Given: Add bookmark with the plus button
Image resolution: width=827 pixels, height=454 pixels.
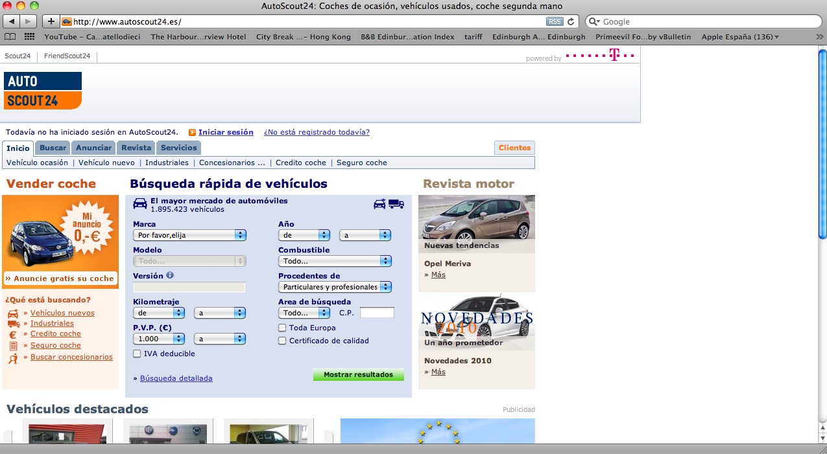Looking at the screenshot, I should 51,21.
